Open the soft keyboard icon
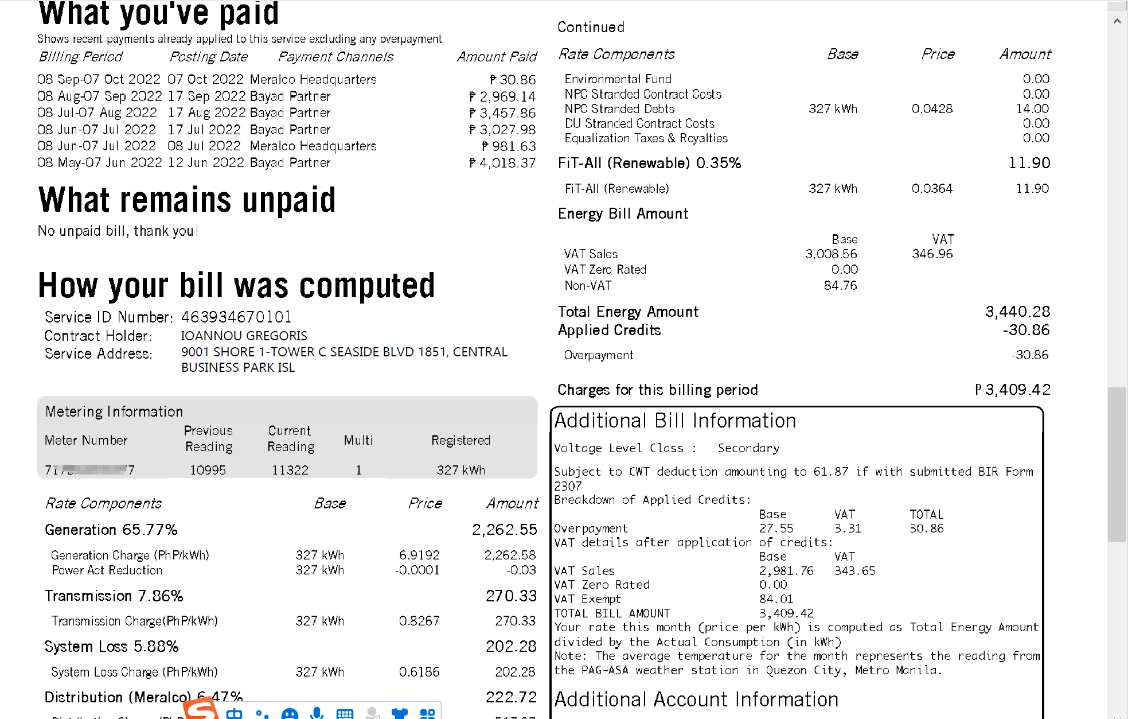The width and height of the screenshot is (1128, 719). click(x=345, y=714)
